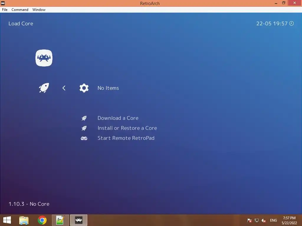Viewport: 302px width, 226px height.
Task: Click the gear settings icon
Action: point(84,88)
